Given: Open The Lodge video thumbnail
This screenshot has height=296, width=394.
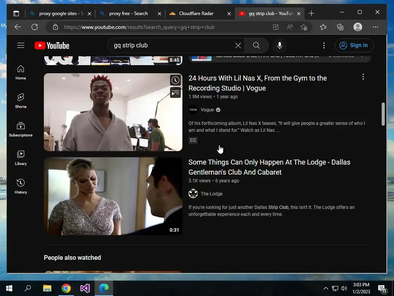Looking at the screenshot, I should tap(113, 196).
